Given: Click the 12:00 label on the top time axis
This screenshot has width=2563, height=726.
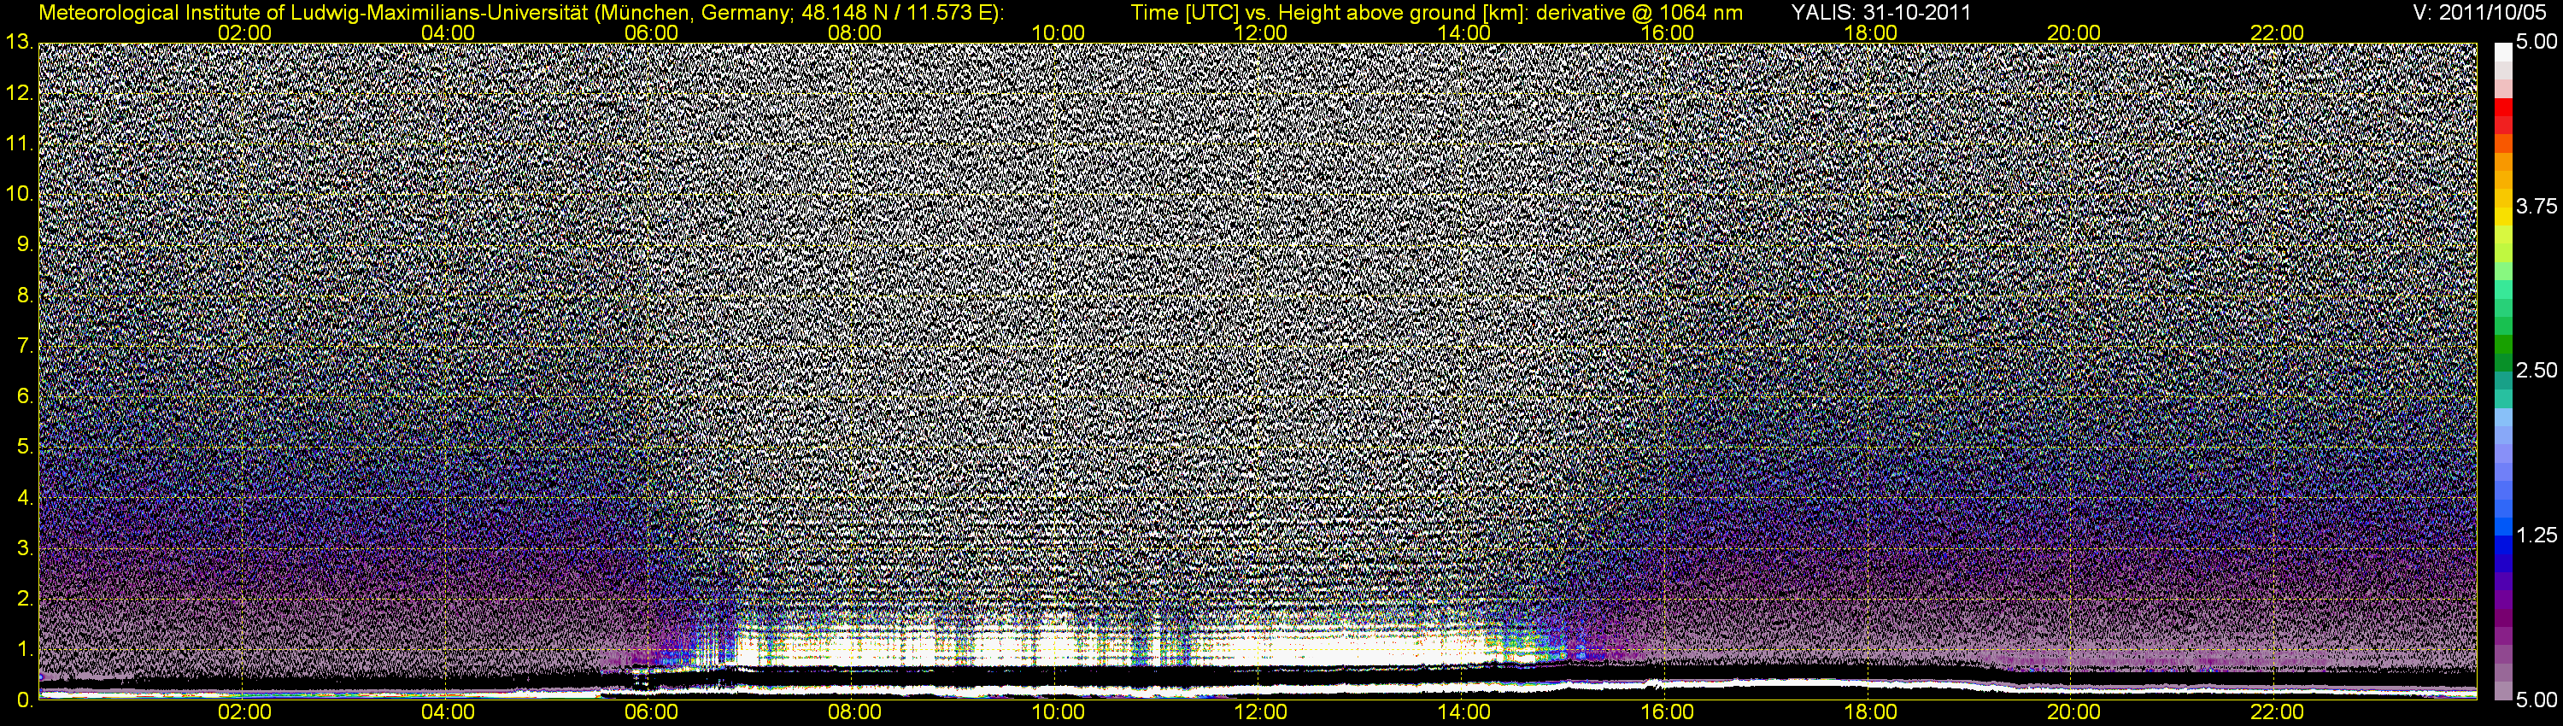Looking at the screenshot, I should 1261,32.
